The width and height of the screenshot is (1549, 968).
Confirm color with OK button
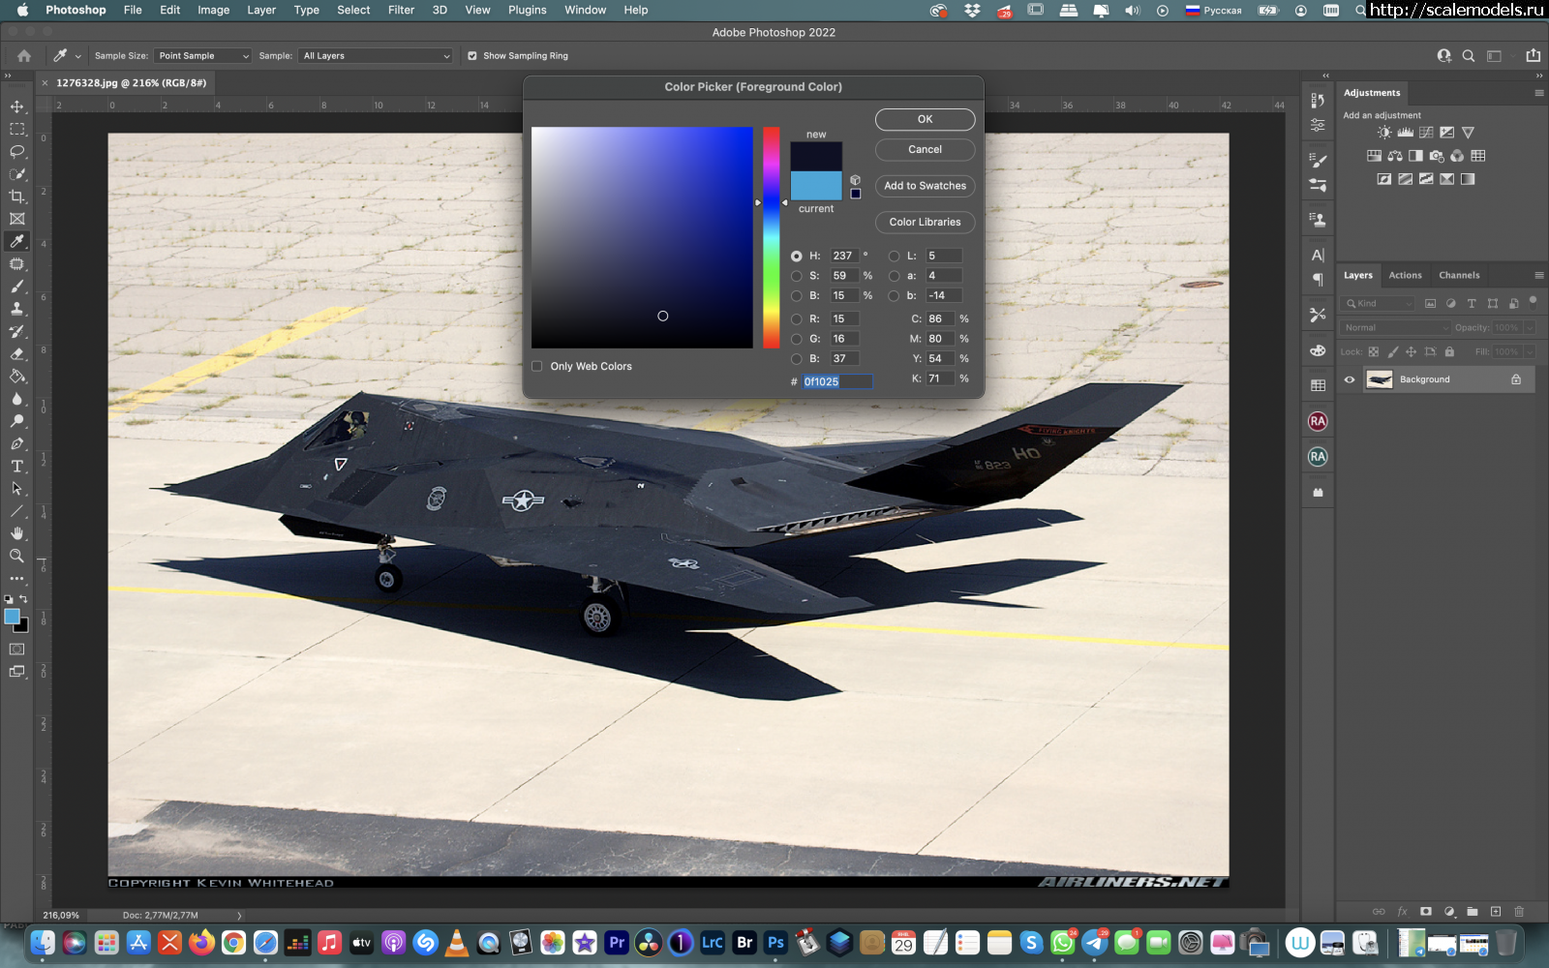[925, 119]
